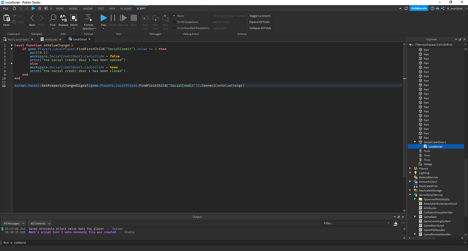Screen dimensions: 468x251
Task: Open the All Messages dropdown
Action: tap(14, 223)
